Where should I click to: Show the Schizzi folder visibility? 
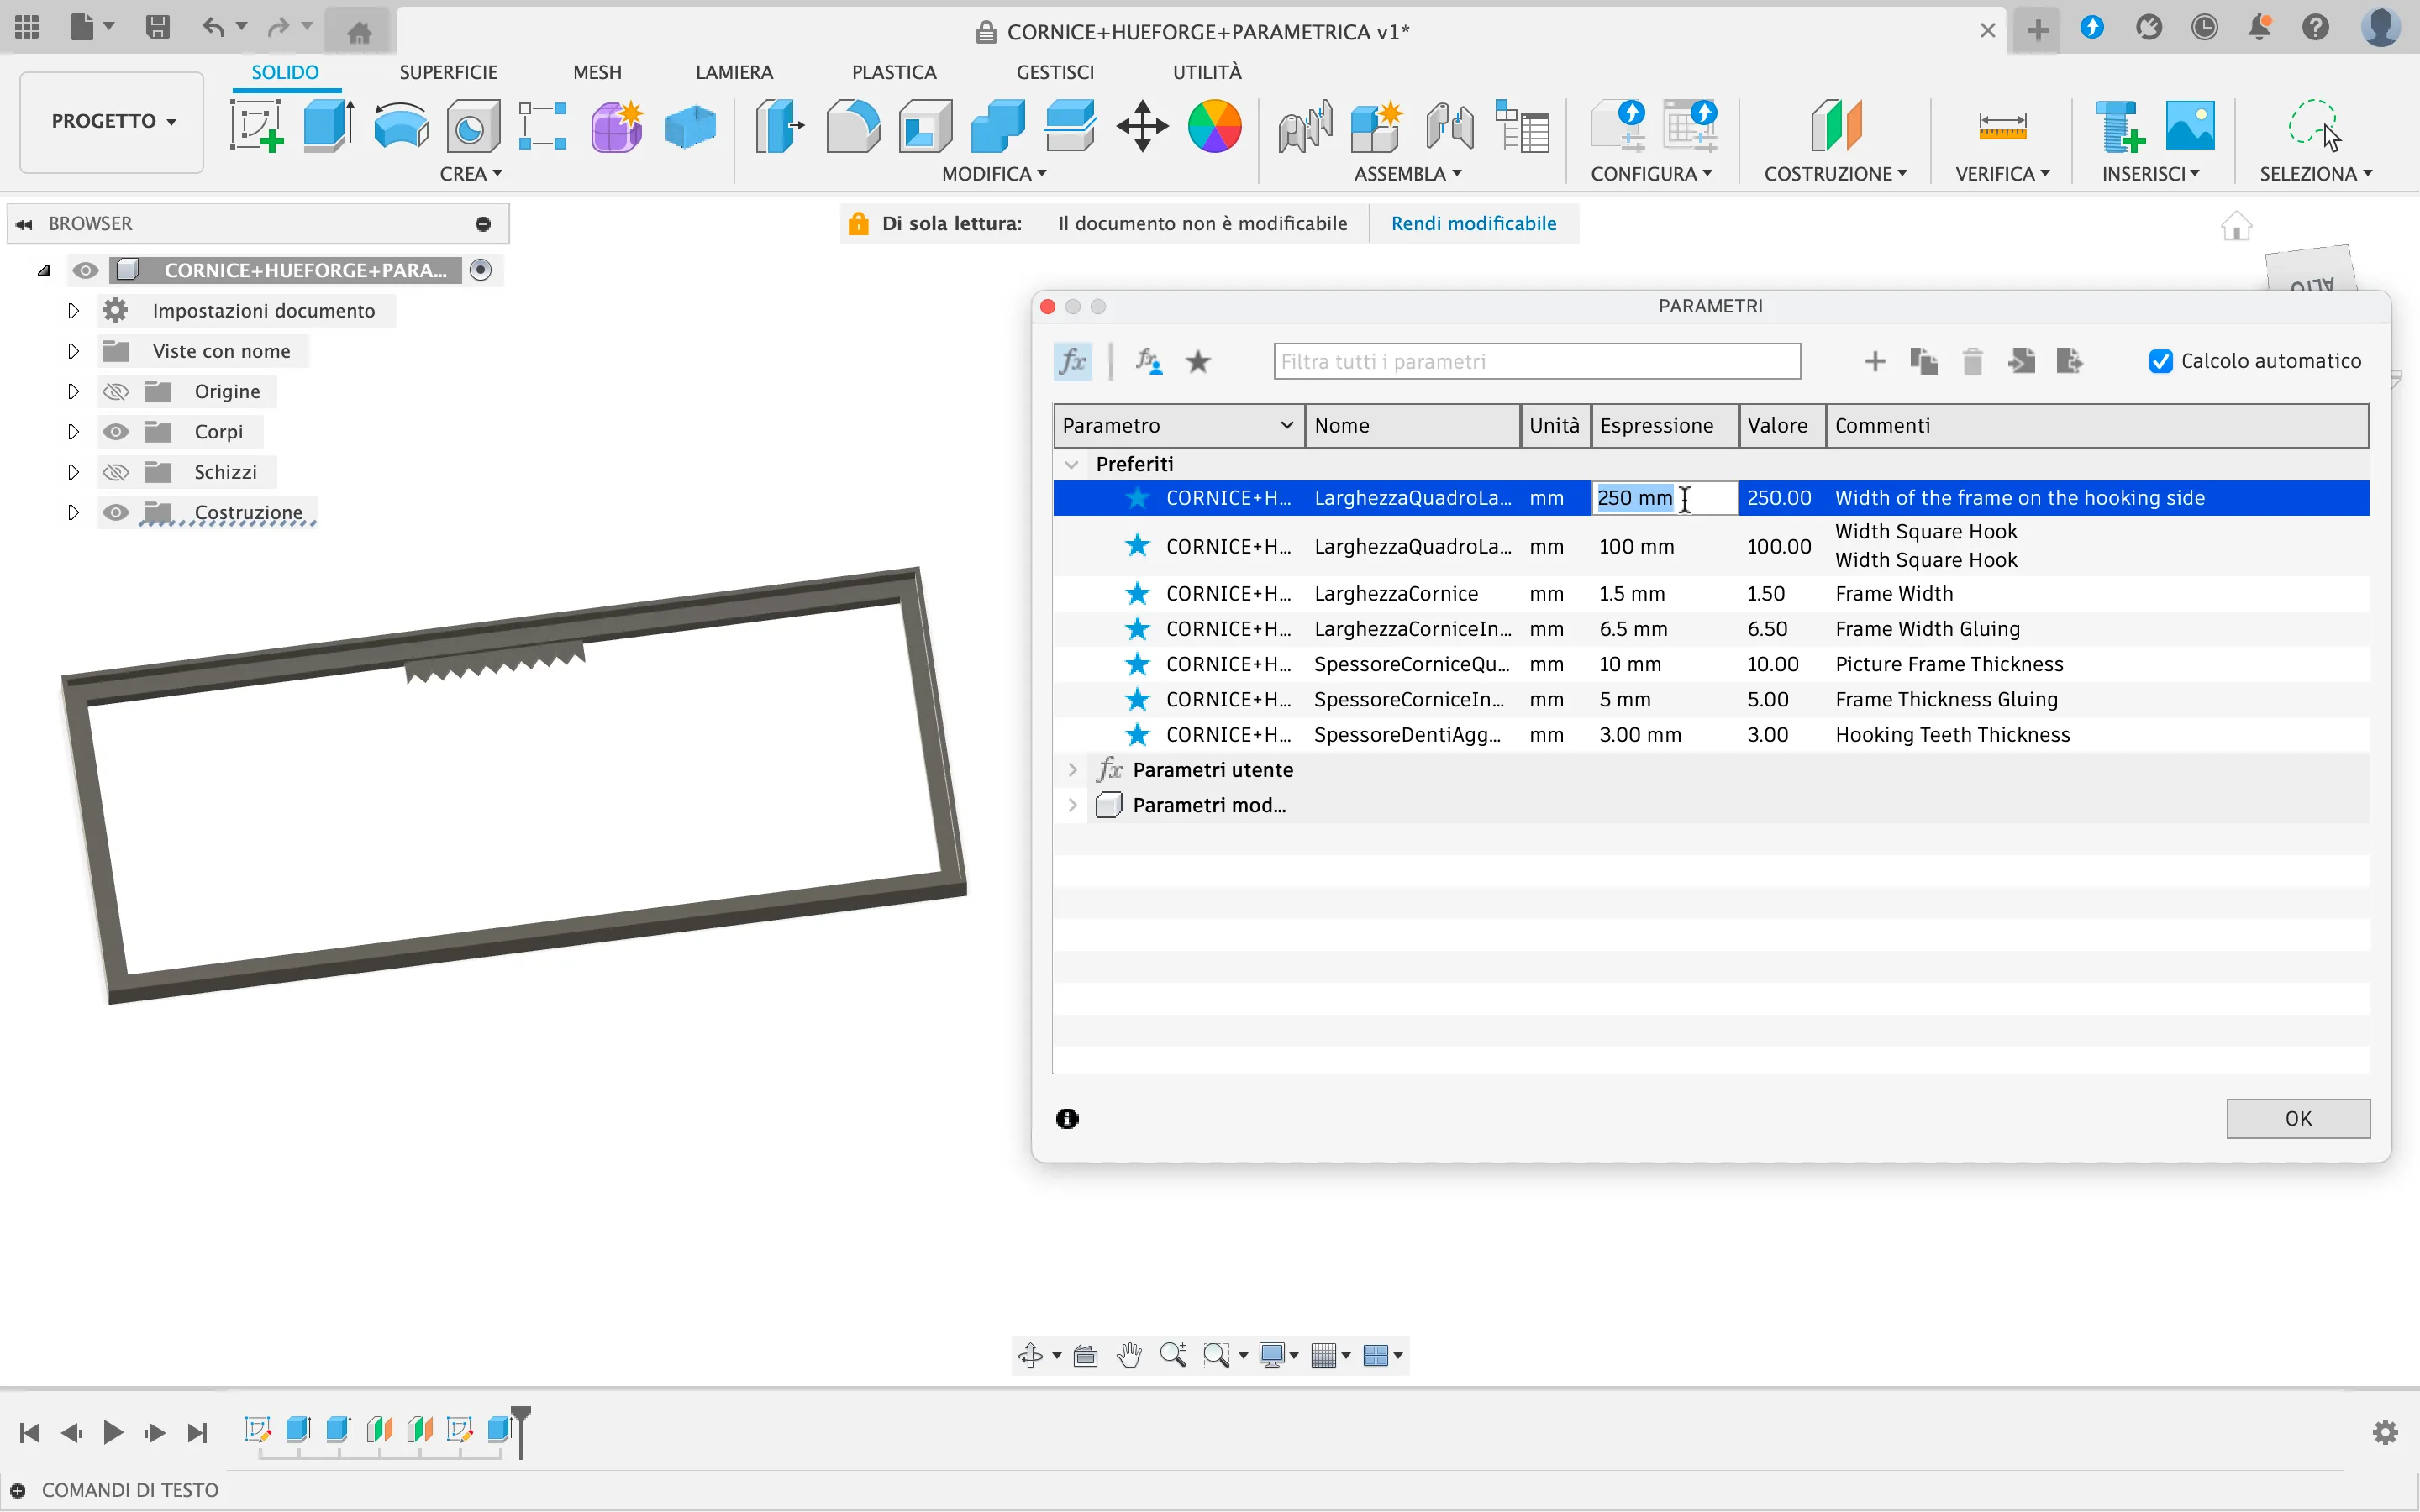(x=116, y=472)
